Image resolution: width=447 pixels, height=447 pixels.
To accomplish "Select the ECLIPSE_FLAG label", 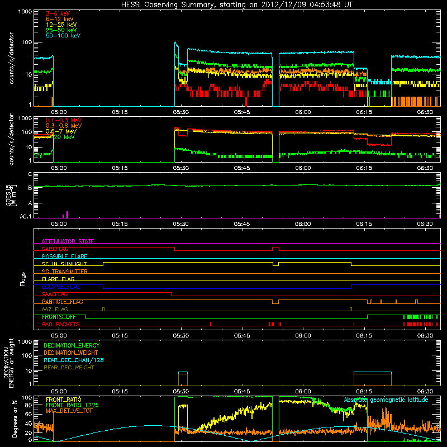I will (x=61, y=287).
